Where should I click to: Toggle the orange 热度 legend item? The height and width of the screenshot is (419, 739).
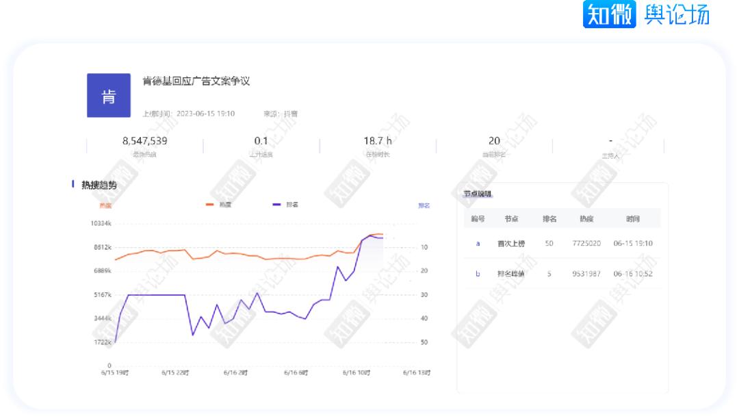point(219,205)
